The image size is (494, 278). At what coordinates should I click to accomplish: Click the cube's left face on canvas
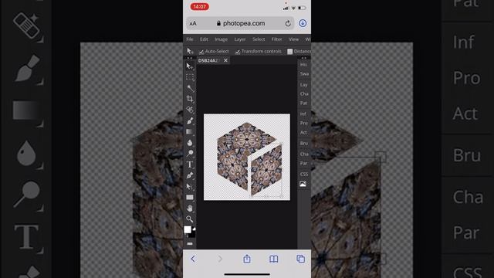(x=232, y=165)
